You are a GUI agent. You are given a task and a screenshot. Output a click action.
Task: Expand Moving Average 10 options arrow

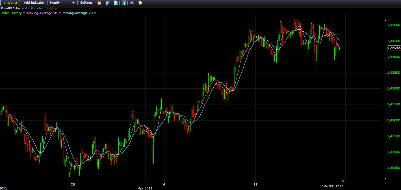pyautogui.click(x=60, y=13)
